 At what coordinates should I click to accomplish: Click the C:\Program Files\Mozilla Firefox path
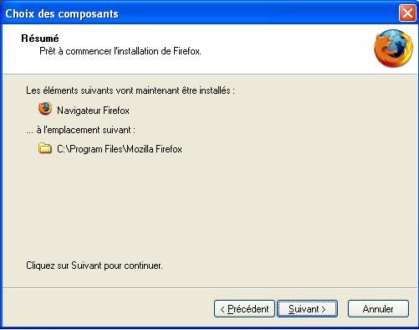pos(120,149)
